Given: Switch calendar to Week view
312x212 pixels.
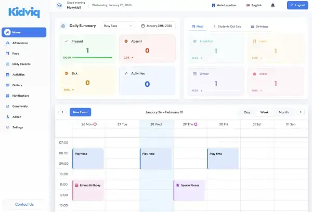Looking at the screenshot, I should pyautogui.click(x=264, y=112).
